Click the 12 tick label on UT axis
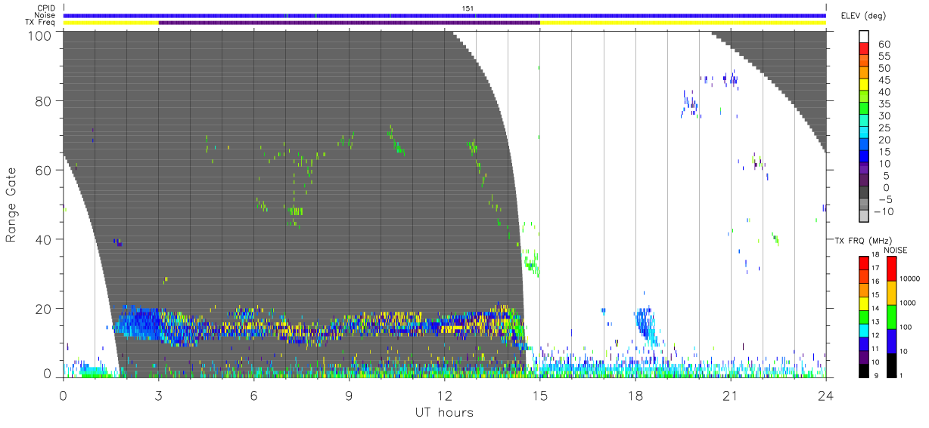This screenshot has width=929, height=428. (x=444, y=394)
